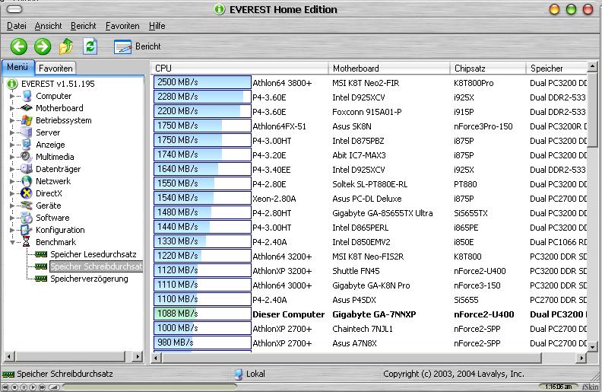Sort by the Chipsatz column header

pyautogui.click(x=488, y=69)
